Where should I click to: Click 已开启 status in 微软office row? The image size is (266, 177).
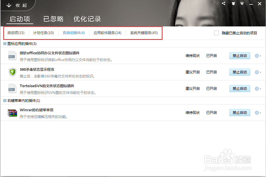click(212, 55)
